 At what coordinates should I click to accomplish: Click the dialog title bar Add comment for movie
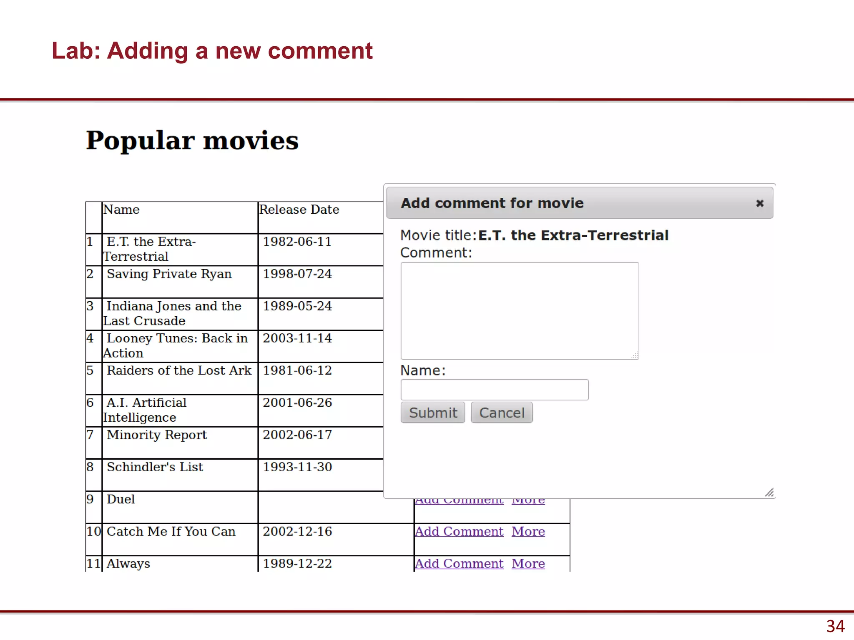(492, 203)
